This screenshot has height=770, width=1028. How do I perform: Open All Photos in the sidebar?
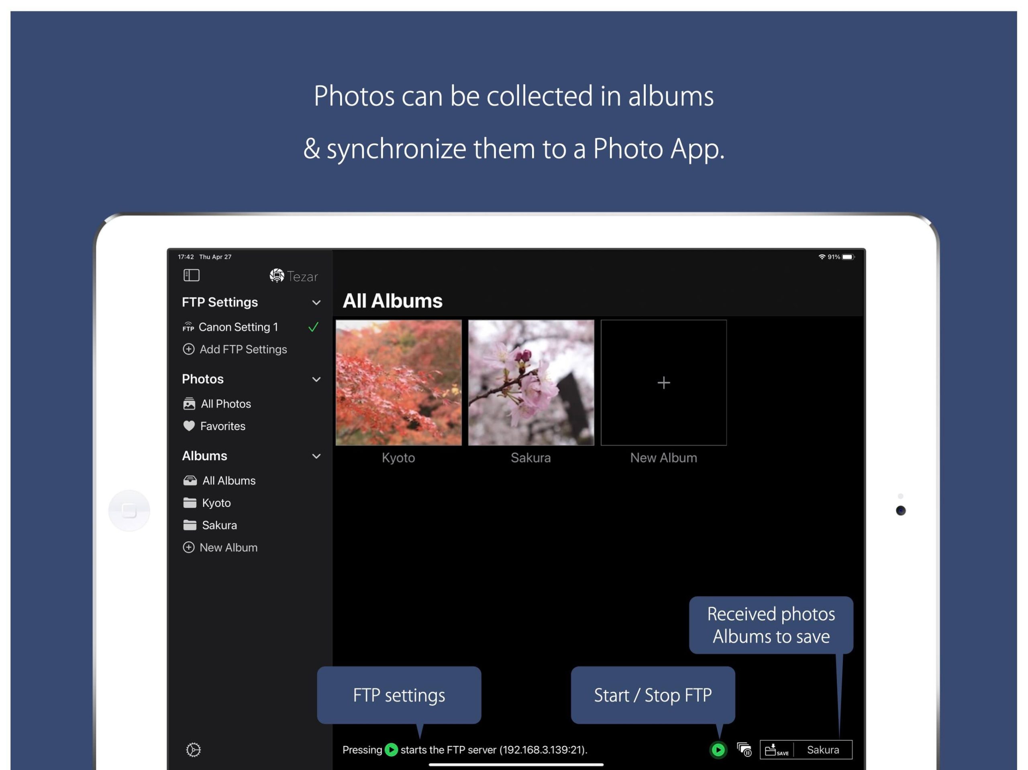click(225, 404)
